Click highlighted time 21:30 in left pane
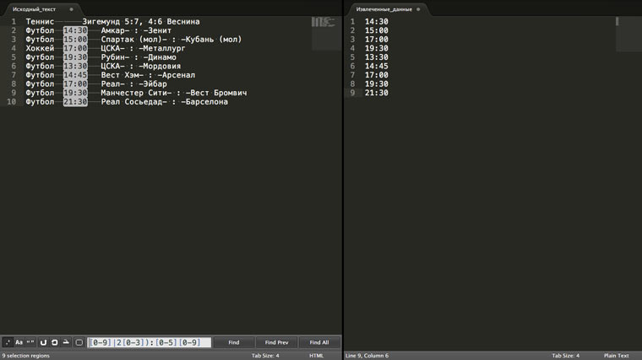 (75, 102)
